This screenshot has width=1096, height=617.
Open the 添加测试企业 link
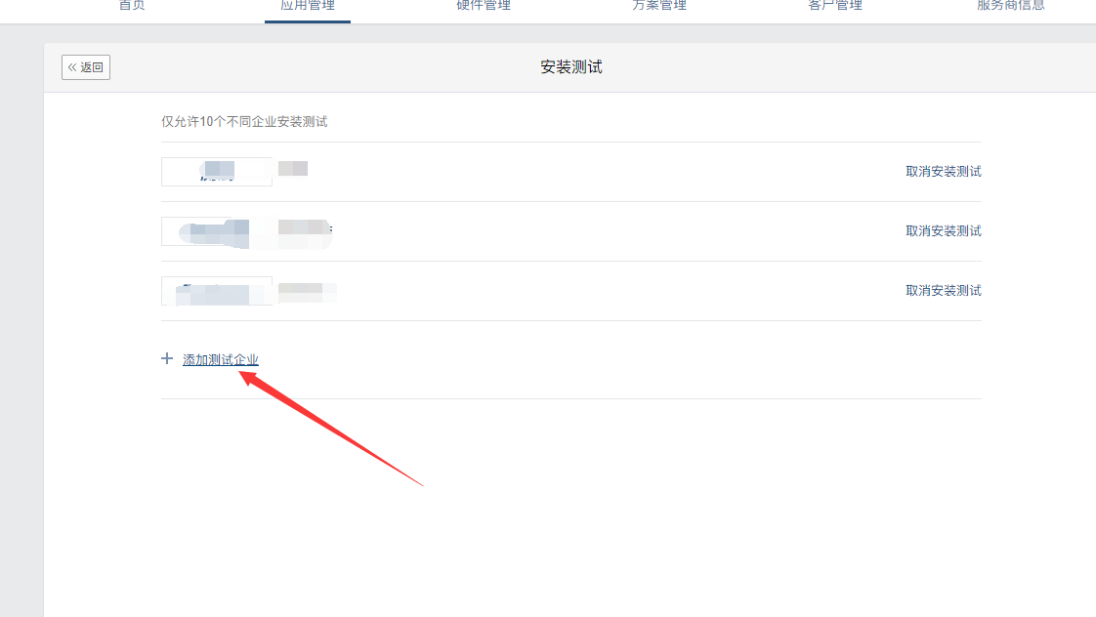pyautogui.click(x=220, y=359)
